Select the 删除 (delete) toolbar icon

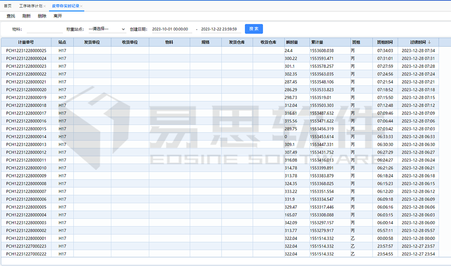click(x=42, y=16)
